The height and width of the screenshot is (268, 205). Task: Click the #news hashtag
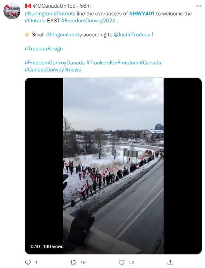[x=73, y=70]
